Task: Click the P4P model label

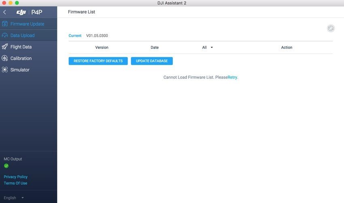Action: [x=37, y=12]
